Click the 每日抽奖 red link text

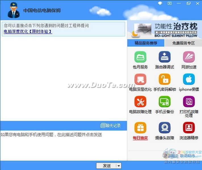click(140, 138)
